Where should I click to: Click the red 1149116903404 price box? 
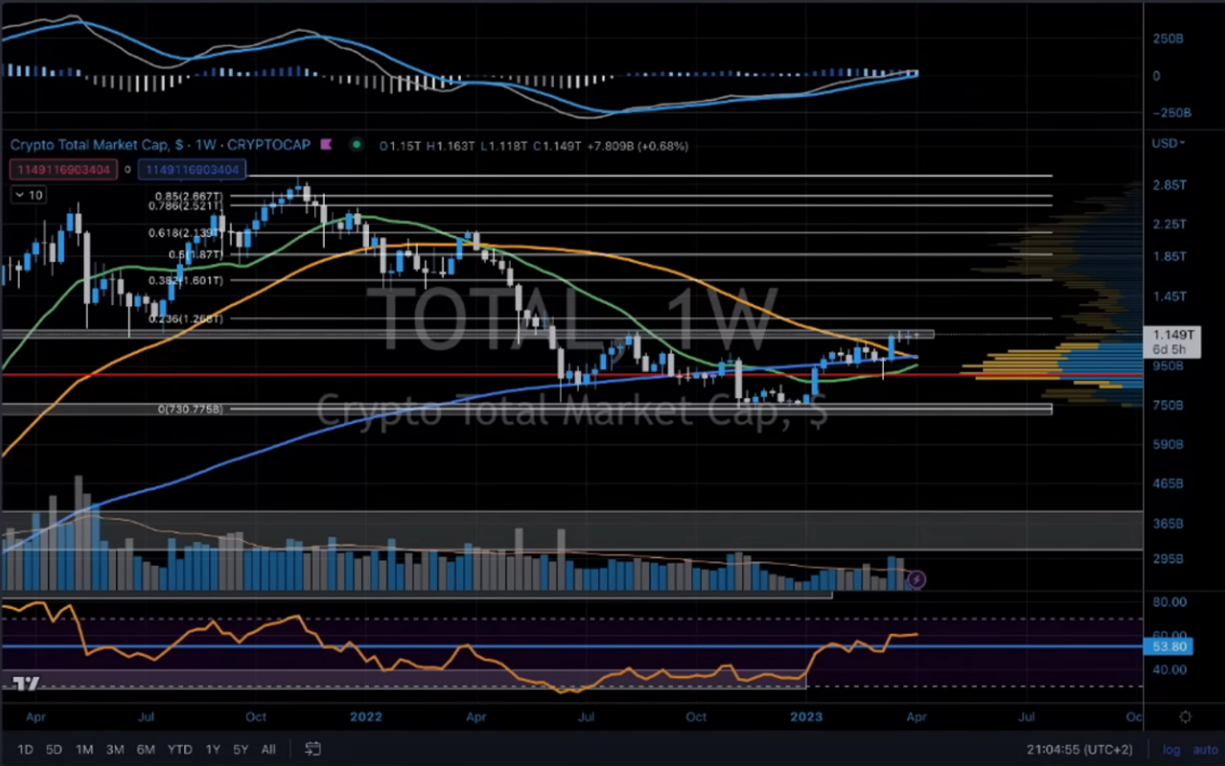[x=63, y=170]
